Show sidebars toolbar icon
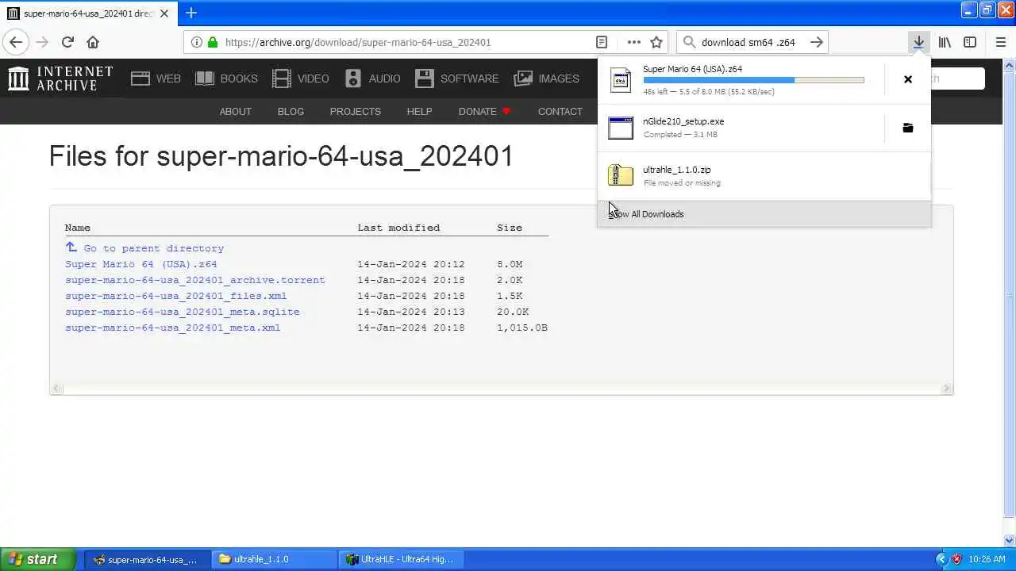The image size is (1016, 571). (970, 42)
